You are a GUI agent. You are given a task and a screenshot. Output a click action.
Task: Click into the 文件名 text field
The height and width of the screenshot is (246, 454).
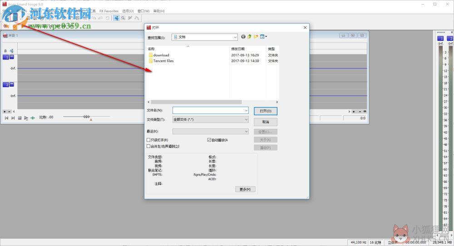[x=208, y=110]
